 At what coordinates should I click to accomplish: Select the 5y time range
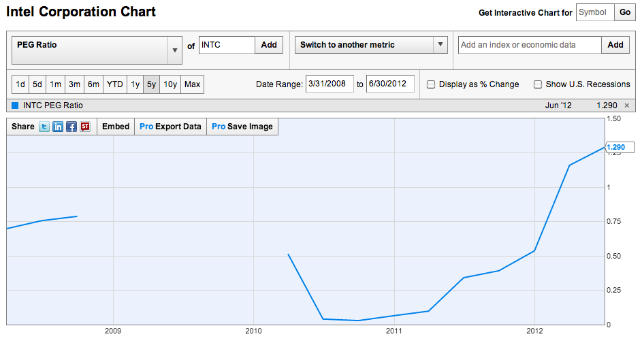(x=152, y=84)
